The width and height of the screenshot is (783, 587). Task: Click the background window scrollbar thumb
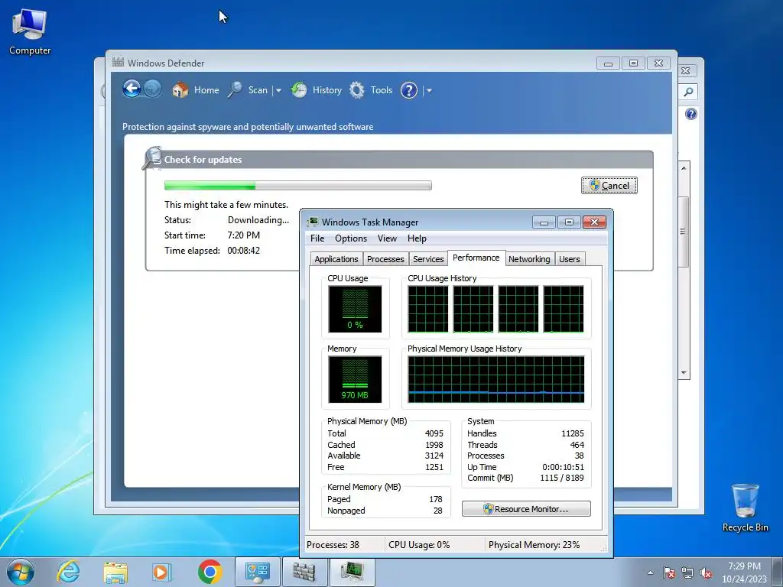coord(684,231)
